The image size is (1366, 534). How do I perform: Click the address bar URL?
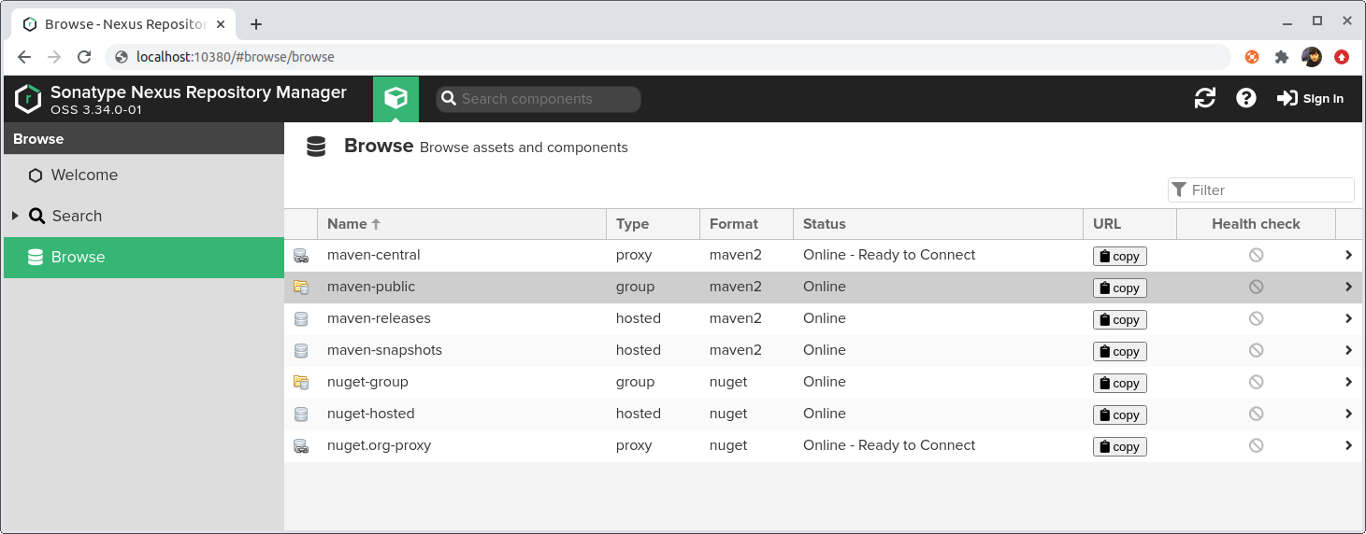[x=235, y=57]
